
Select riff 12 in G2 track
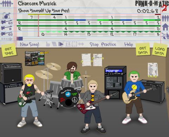(112, 34)
